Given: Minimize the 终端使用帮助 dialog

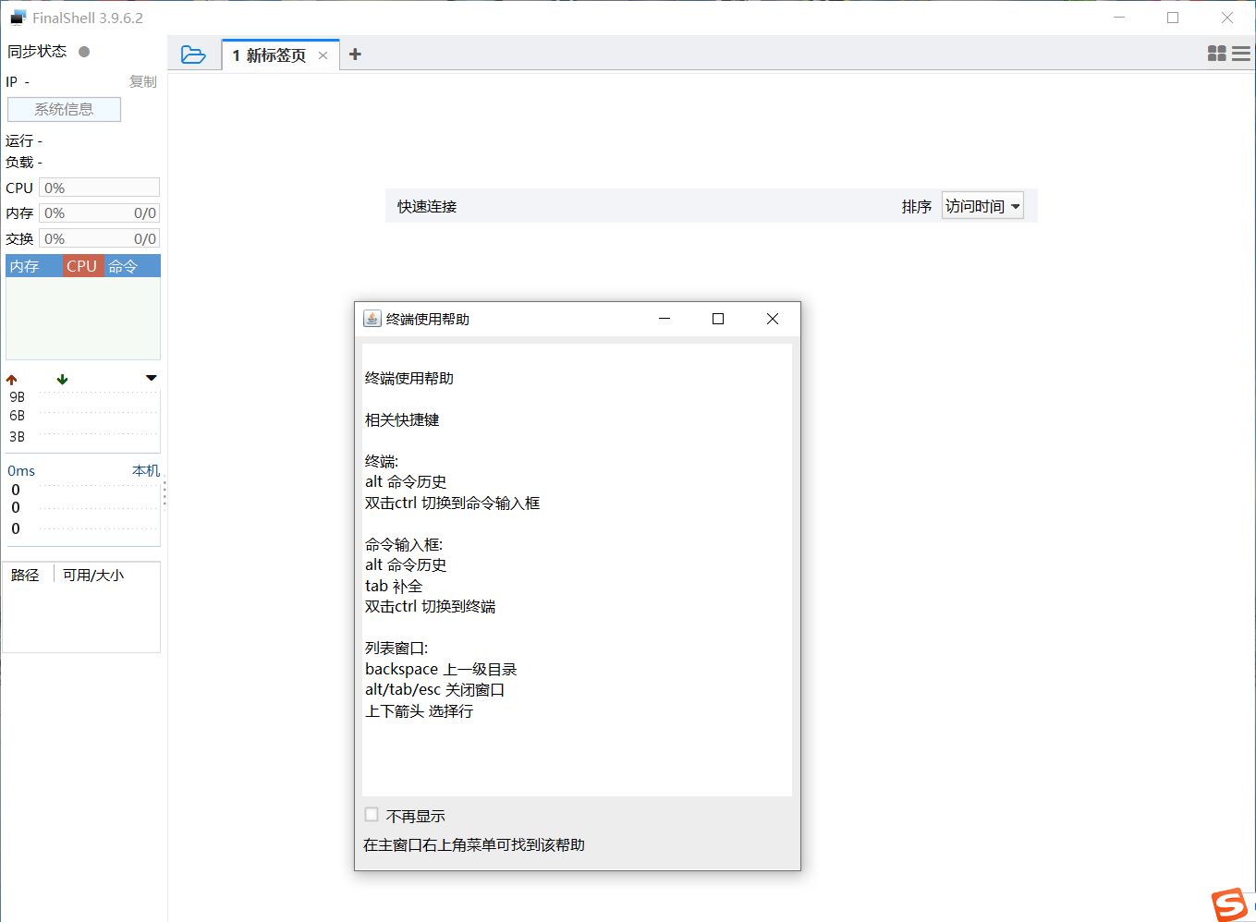Looking at the screenshot, I should coord(664,319).
